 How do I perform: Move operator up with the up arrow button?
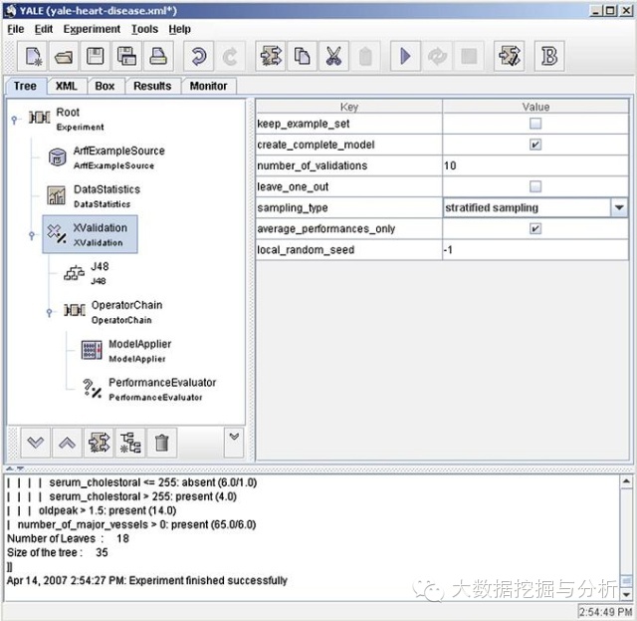[x=67, y=443]
